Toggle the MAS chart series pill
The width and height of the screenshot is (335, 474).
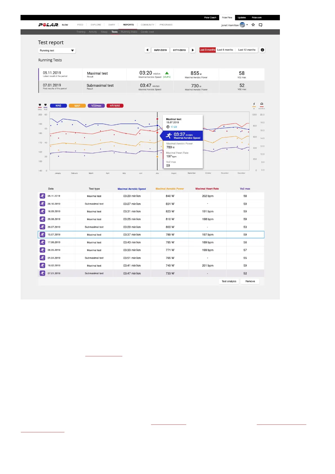pos(59,106)
